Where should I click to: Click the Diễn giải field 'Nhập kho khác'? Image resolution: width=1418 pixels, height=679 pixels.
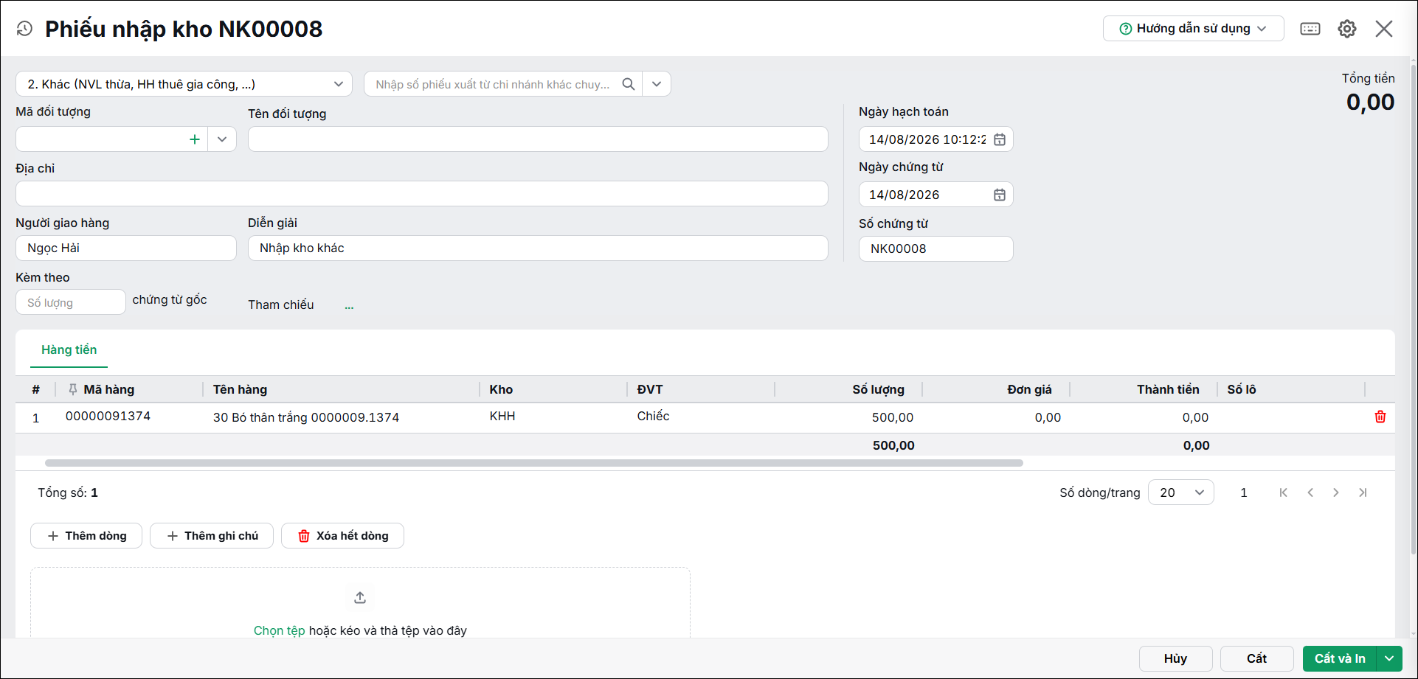(538, 248)
